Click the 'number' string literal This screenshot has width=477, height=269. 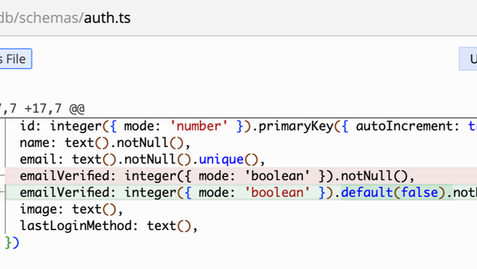[x=199, y=126]
